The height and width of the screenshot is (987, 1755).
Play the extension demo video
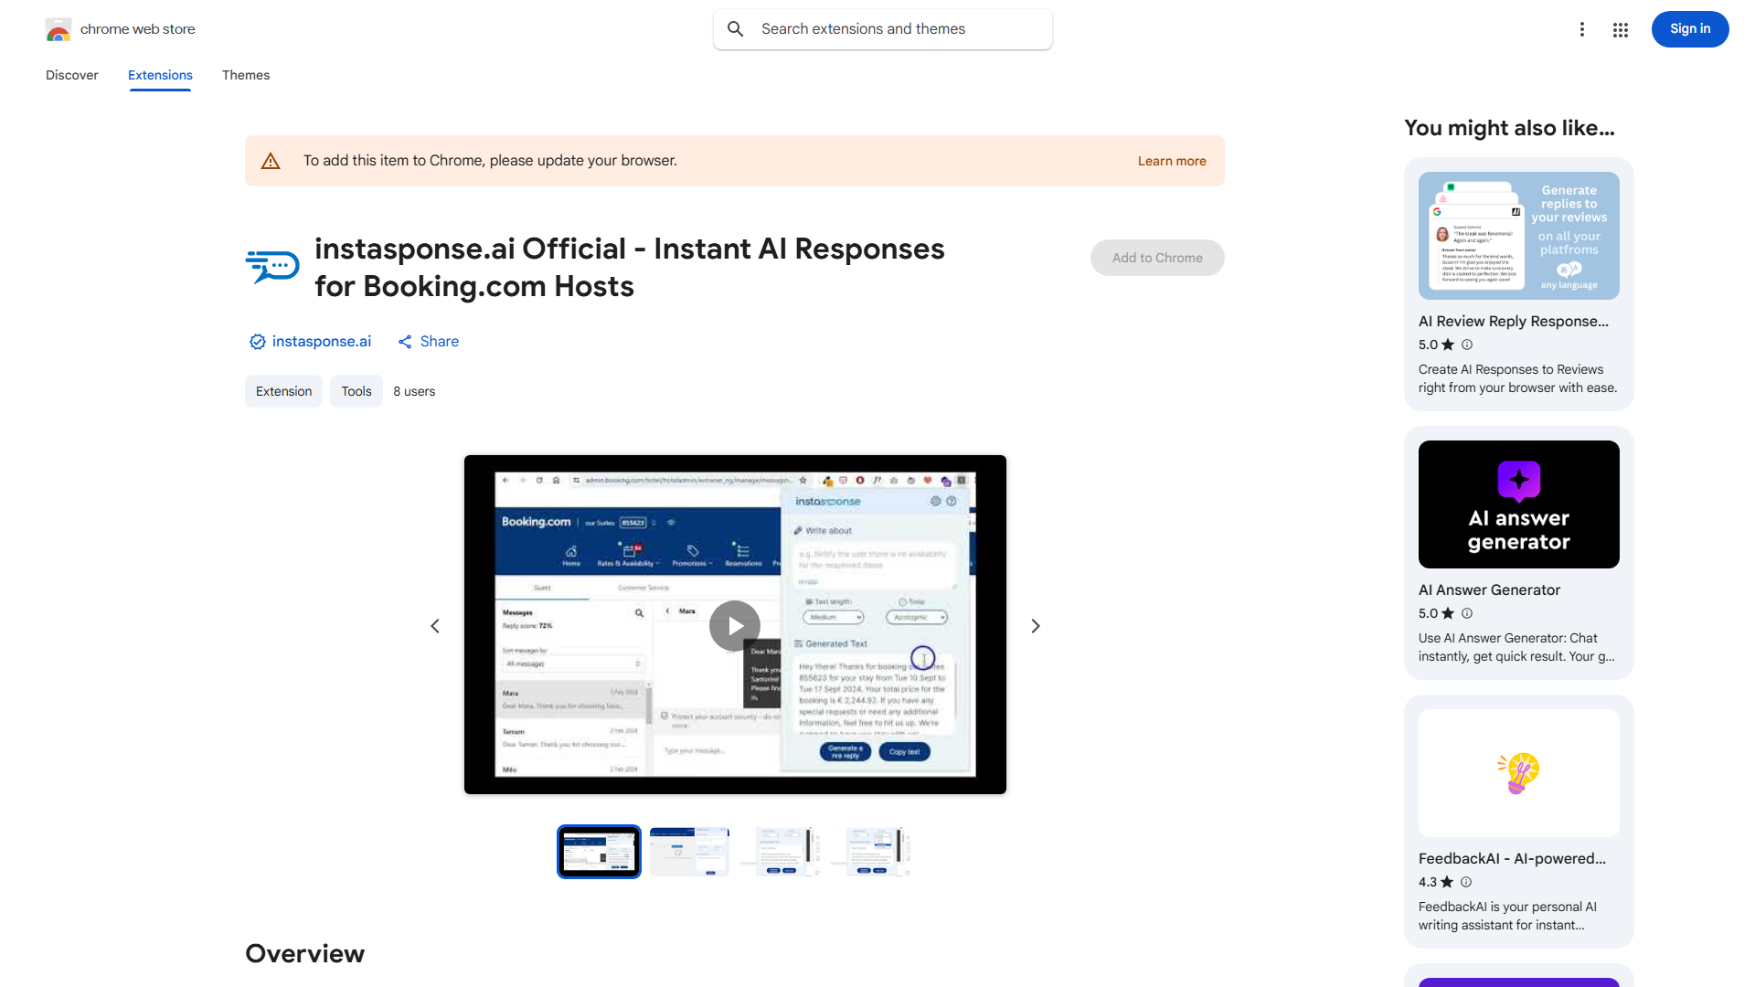[734, 625]
